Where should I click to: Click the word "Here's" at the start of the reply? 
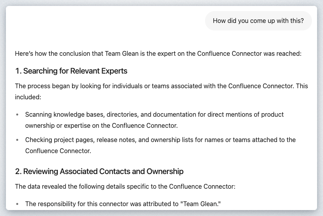tap(24, 53)
